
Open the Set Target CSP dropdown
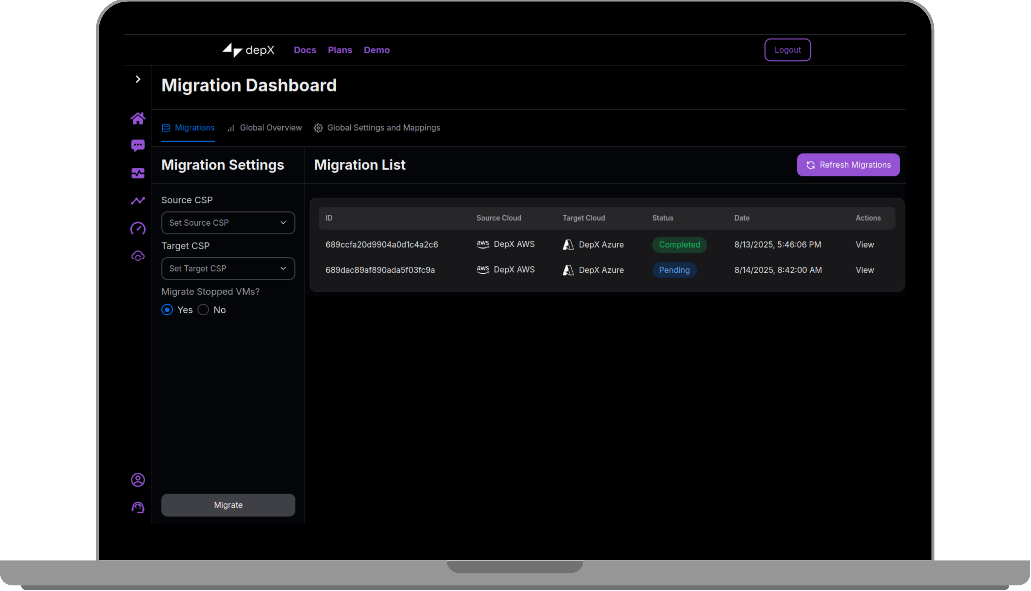click(x=228, y=268)
